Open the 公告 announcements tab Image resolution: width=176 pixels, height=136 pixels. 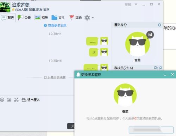(x=24, y=18)
